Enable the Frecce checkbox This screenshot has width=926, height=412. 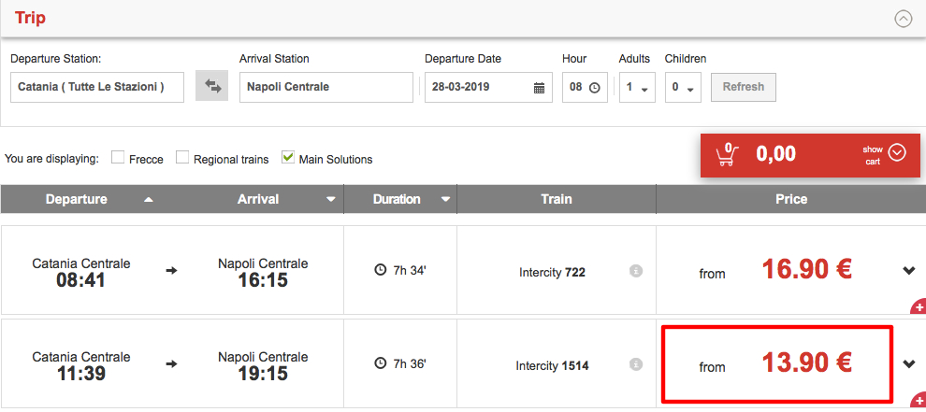118,158
